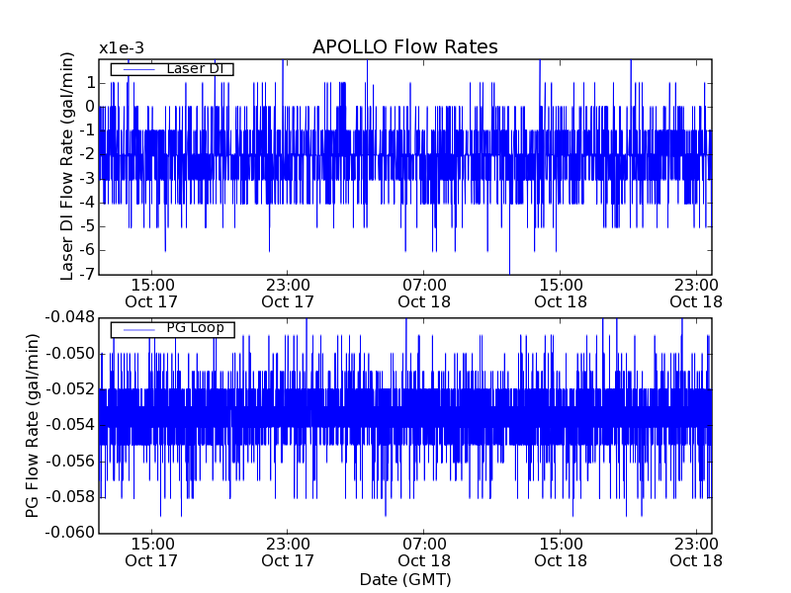The height and width of the screenshot is (593, 791).
Task: Click the bottom plot's "23:00 Oct 18" tick label
Action: 697,551
